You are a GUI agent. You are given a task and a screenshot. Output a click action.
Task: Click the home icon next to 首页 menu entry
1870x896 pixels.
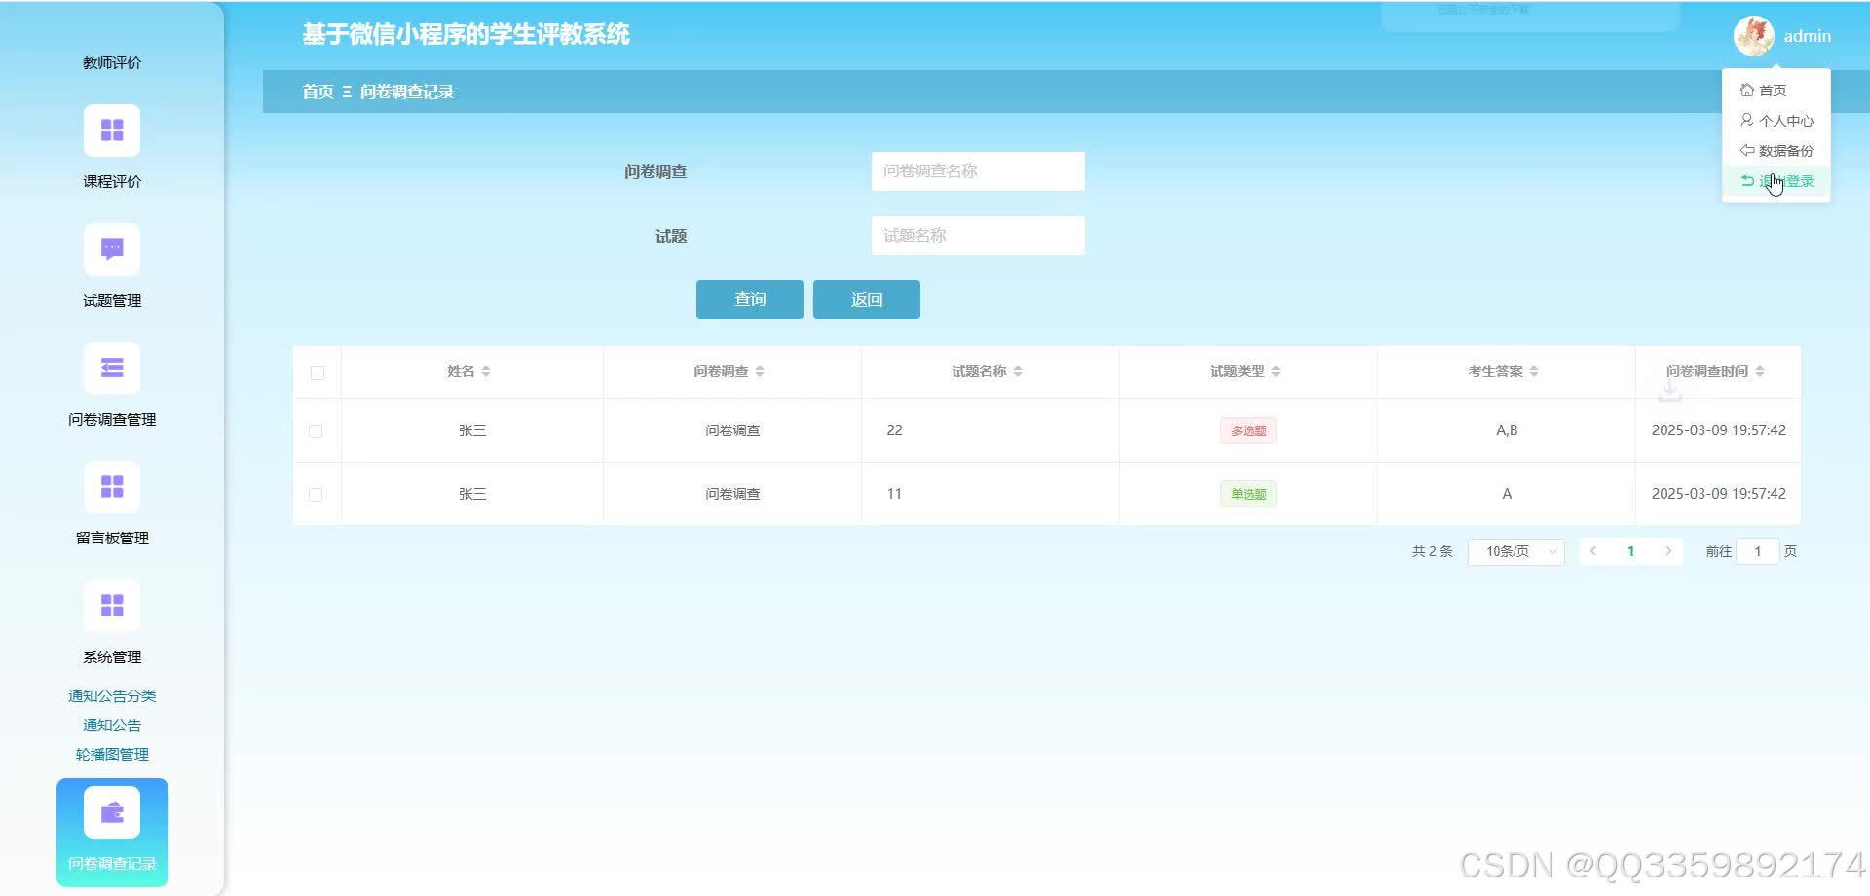(1748, 89)
